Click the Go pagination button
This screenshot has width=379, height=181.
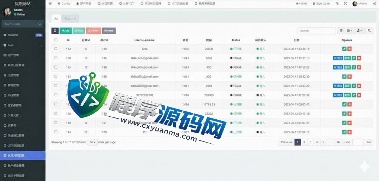pos(369,142)
